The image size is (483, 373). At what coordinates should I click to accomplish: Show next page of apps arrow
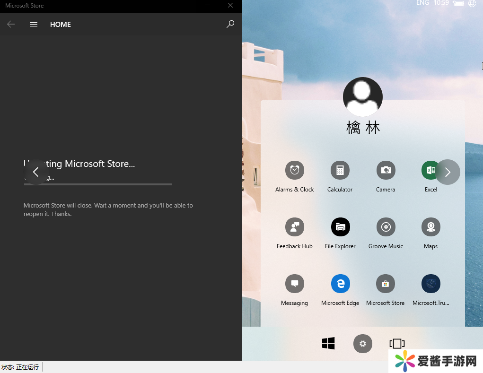click(x=448, y=172)
